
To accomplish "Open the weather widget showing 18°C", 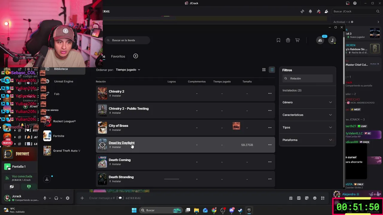I will tap(14, 210).
